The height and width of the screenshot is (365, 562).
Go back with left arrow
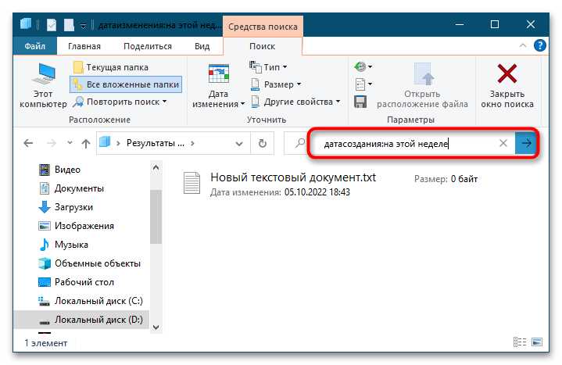click(28, 143)
